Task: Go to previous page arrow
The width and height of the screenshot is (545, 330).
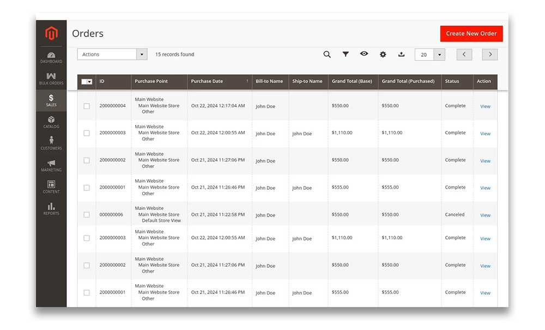Action: 464,55
